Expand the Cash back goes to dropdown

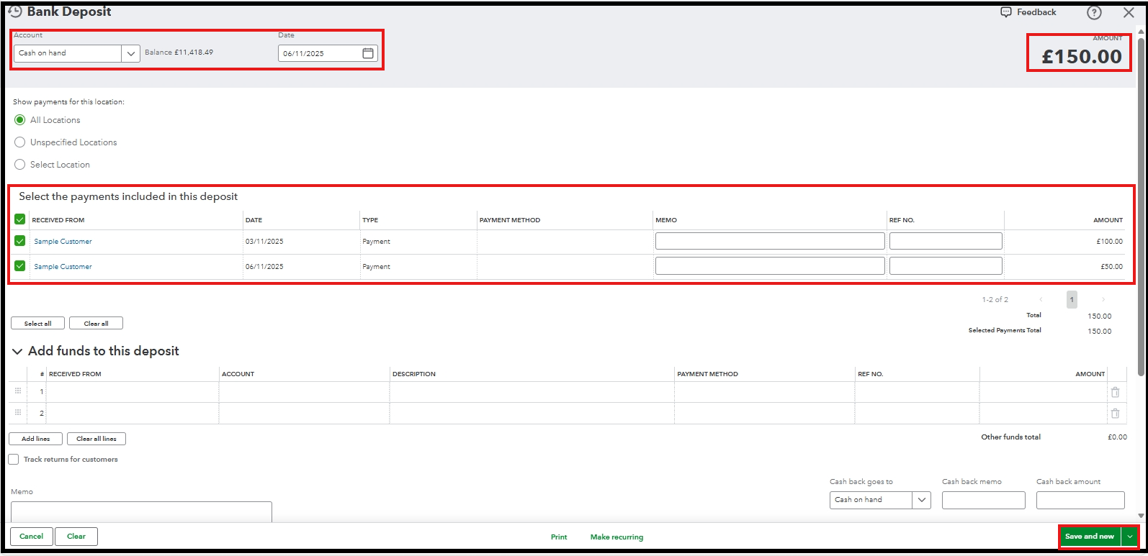coord(921,500)
